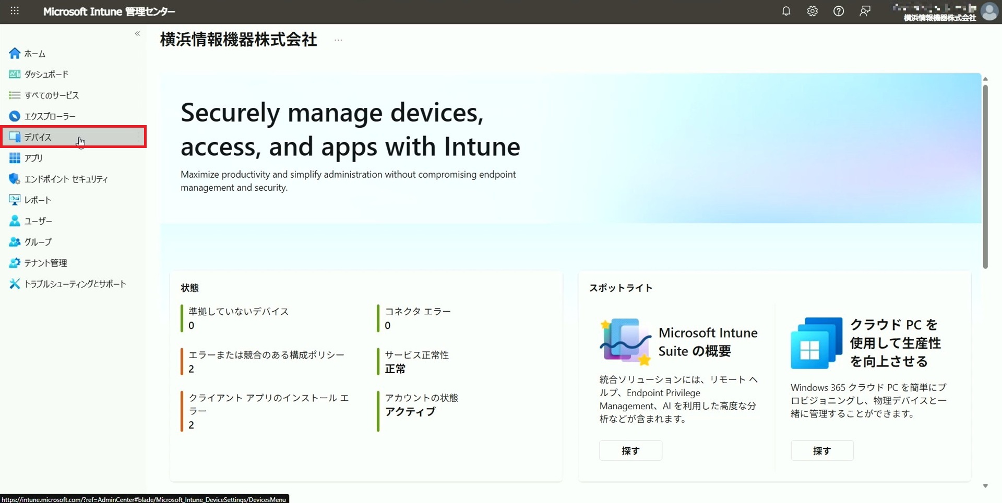Click the help question mark icon
The height and width of the screenshot is (503, 1002).
click(x=838, y=11)
